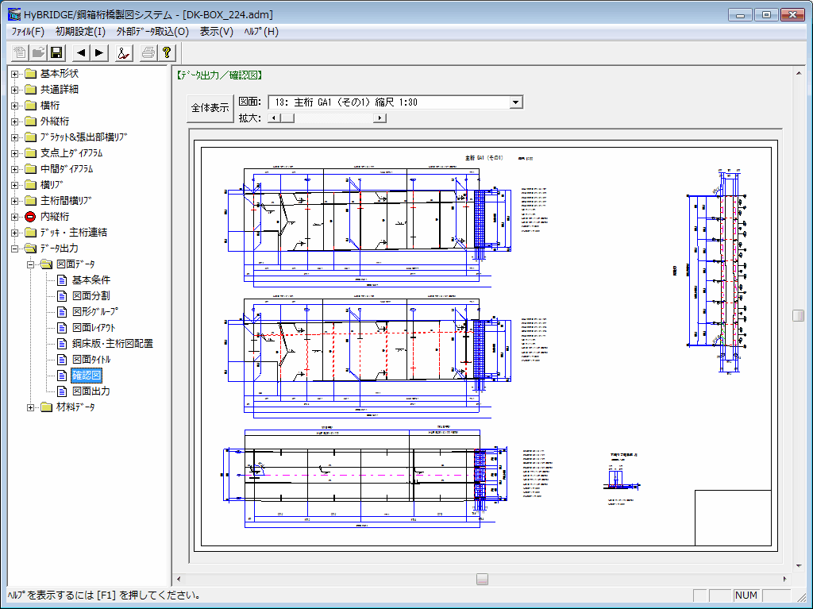This screenshot has height=609, width=813.
Task: Expand the 材料データ folder node
Action: [31, 407]
